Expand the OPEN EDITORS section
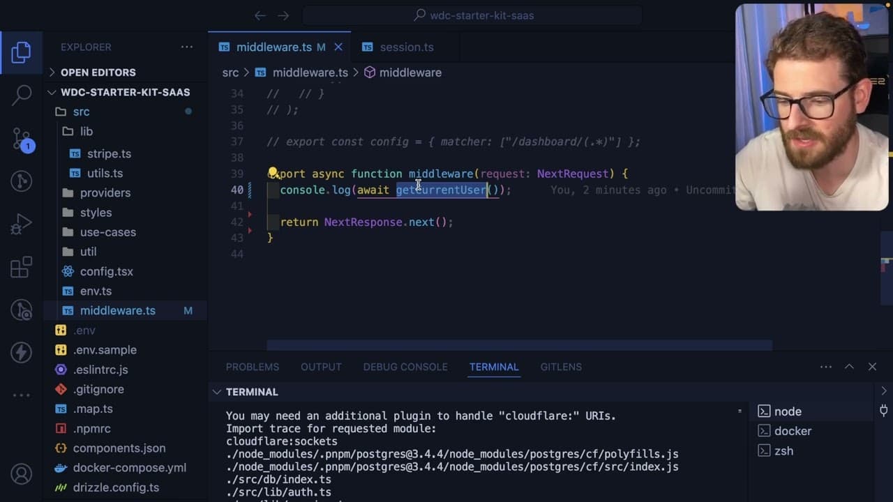The width and height of the screenshot is (893, 502). click(x=98, y=73)
